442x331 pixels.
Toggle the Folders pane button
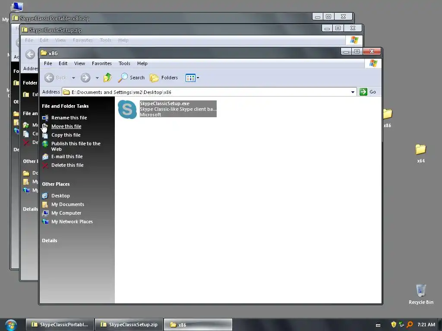pyautogui.click(x=164, y=78)
